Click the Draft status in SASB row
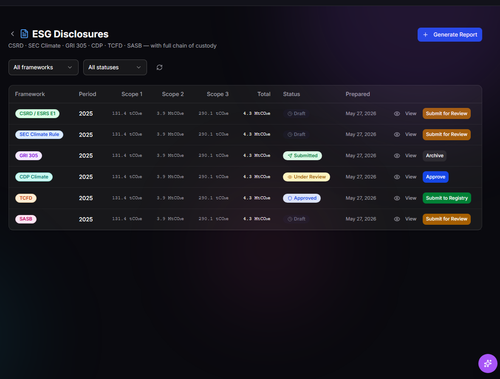 (296, 219)
